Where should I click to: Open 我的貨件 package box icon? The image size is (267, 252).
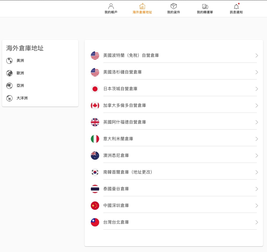click(174, 6)
